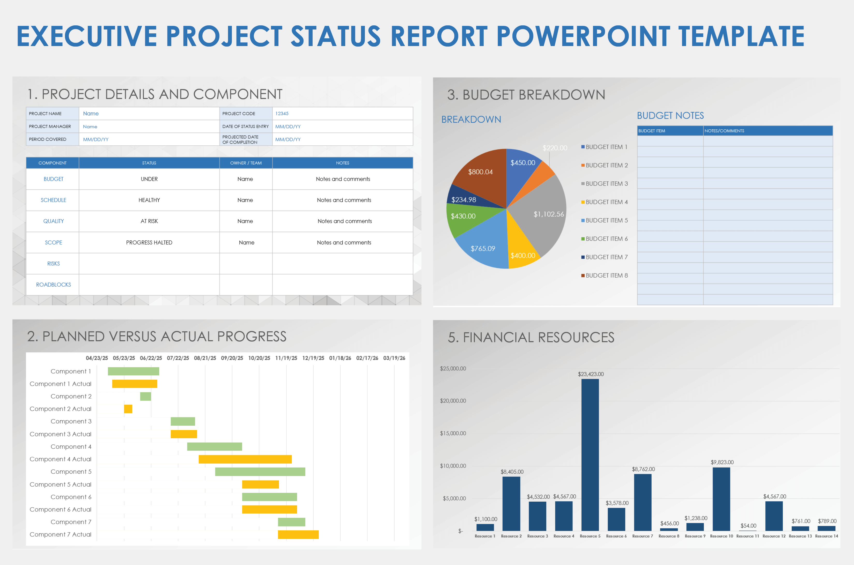Click Projected Date of Completion value
The width and height of the screenshot is (854, 565).
[x=342, y=139]
